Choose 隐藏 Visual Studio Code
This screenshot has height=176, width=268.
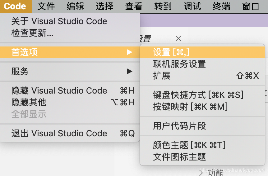pyautogui.click(x=70, y=90)
